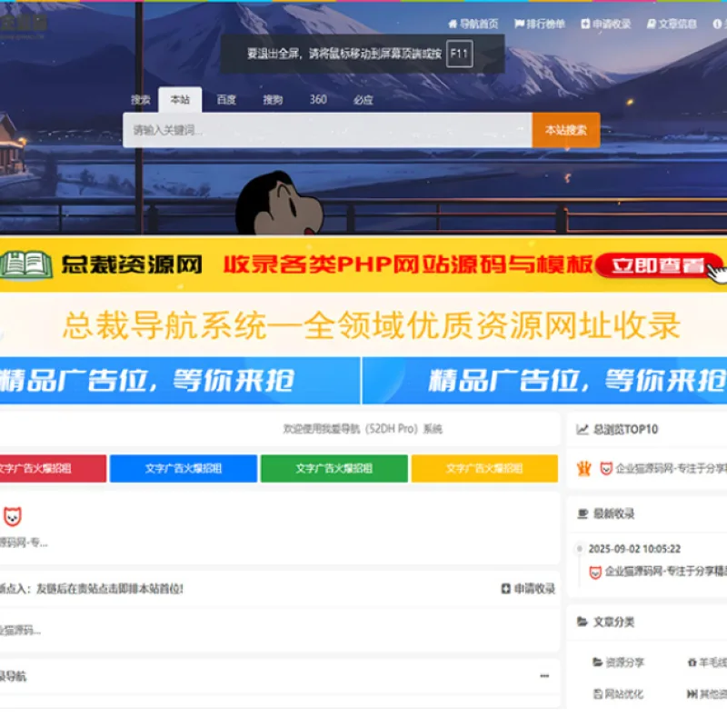Click the save icon beside 网站优化

[x=598, y=694]
